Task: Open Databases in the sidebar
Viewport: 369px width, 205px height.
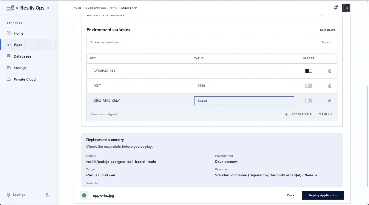Action: pos(22,56)
